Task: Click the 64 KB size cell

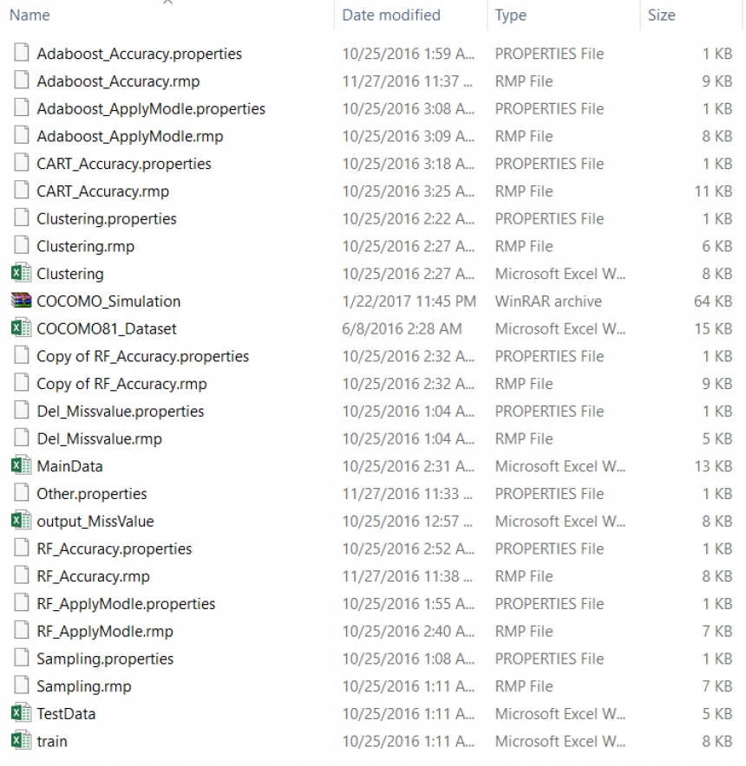Action: (713, 301)
